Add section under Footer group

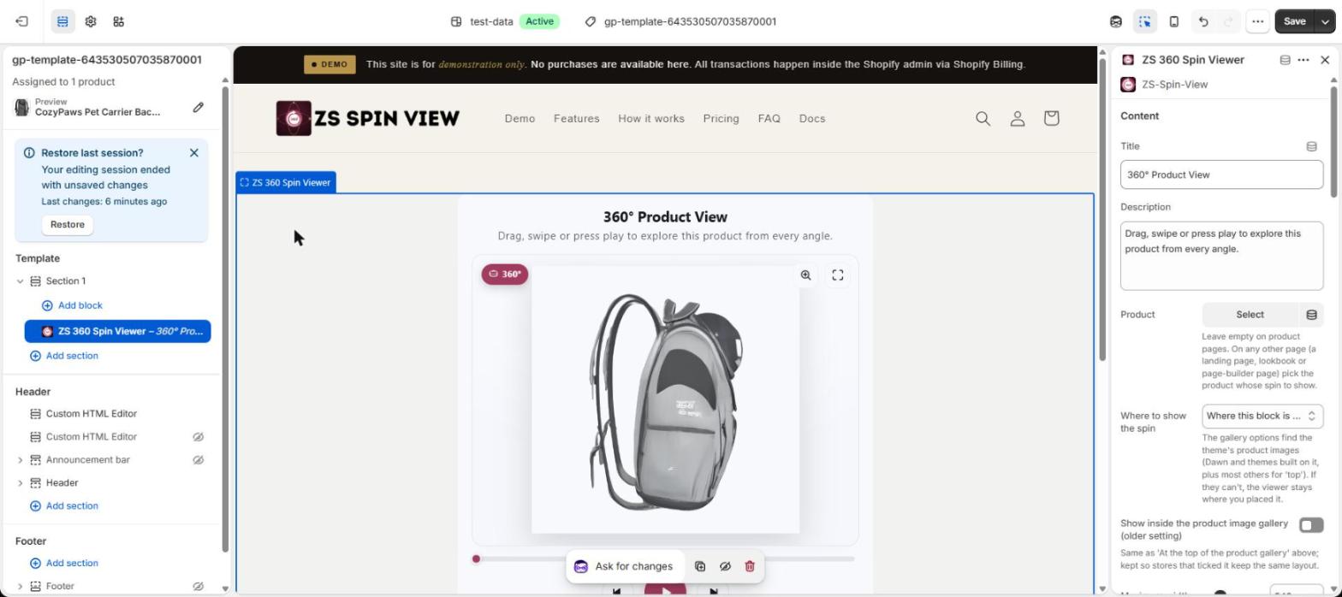tap(64, 564)
